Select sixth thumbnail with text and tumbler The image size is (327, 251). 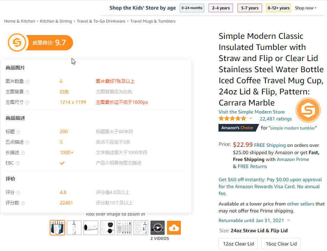click(x=141, y=228)
